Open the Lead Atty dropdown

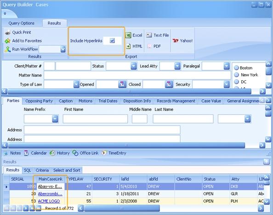pos(177,66)
